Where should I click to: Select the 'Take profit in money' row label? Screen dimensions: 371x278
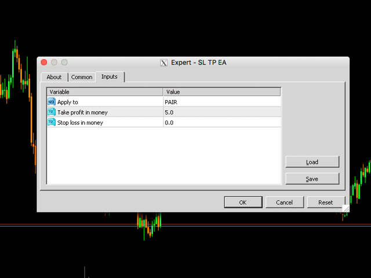point(82,112)
